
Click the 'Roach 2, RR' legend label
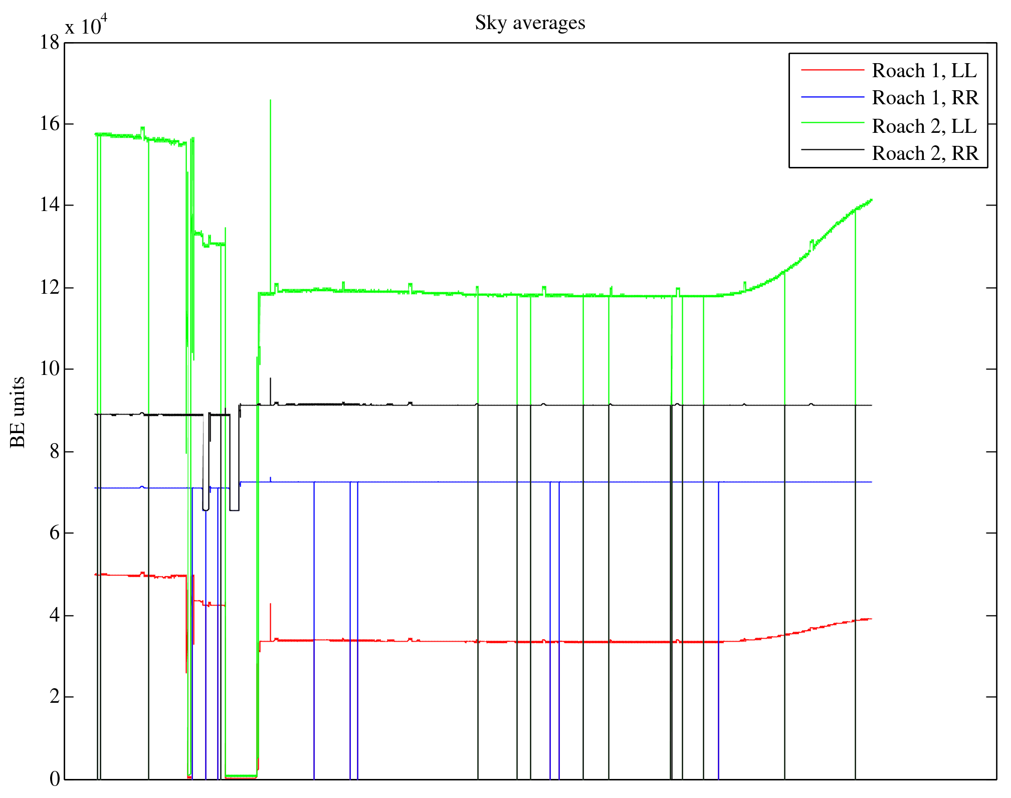click(x=925, y=153)
